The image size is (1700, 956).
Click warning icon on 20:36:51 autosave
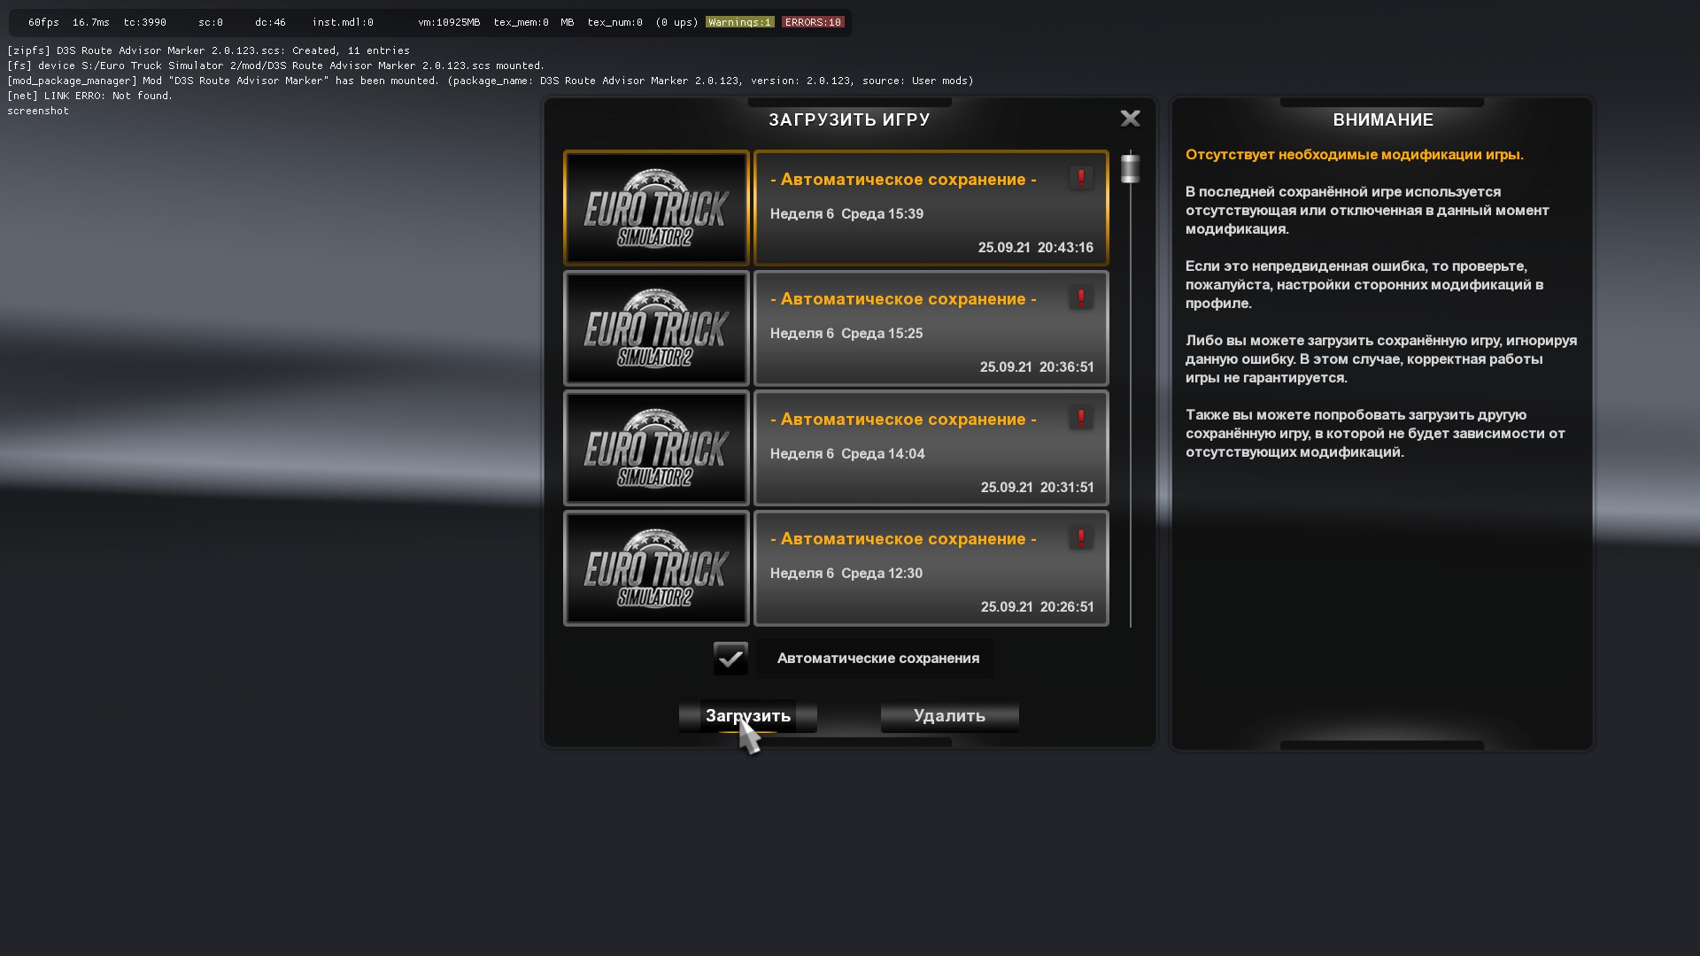point(1080,297)
